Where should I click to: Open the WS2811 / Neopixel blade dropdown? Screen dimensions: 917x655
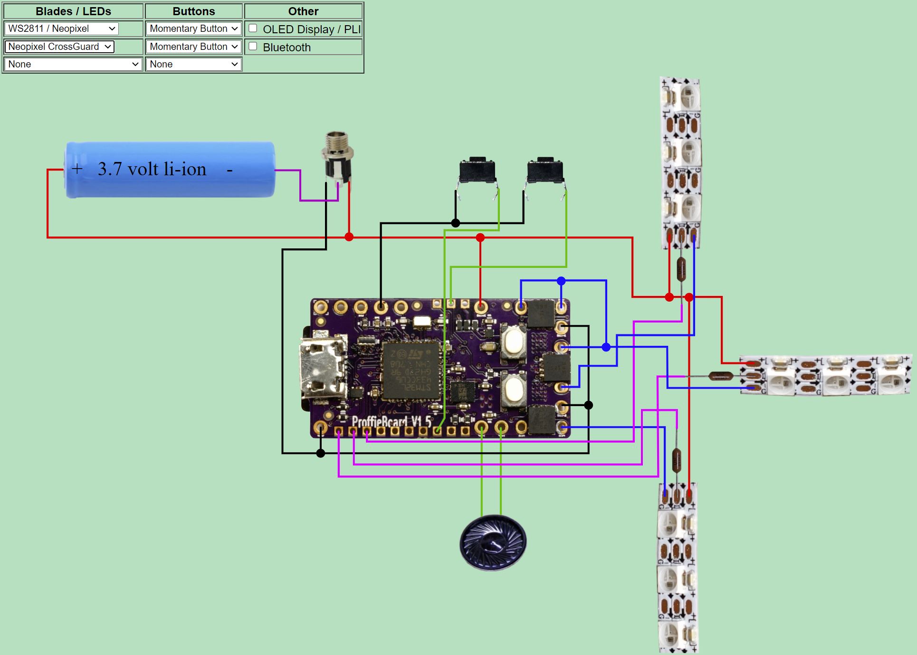61,28
